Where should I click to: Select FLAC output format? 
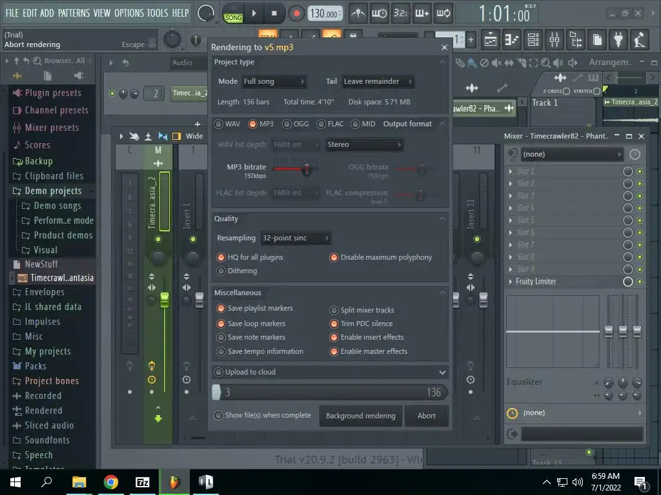(330, 124)
